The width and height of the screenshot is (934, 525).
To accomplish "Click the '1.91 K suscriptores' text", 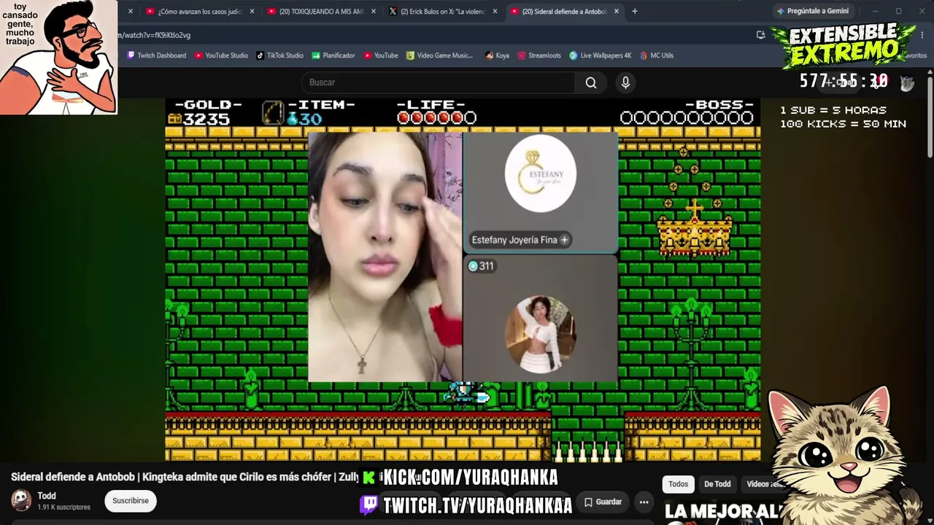I will click(64, 507).
